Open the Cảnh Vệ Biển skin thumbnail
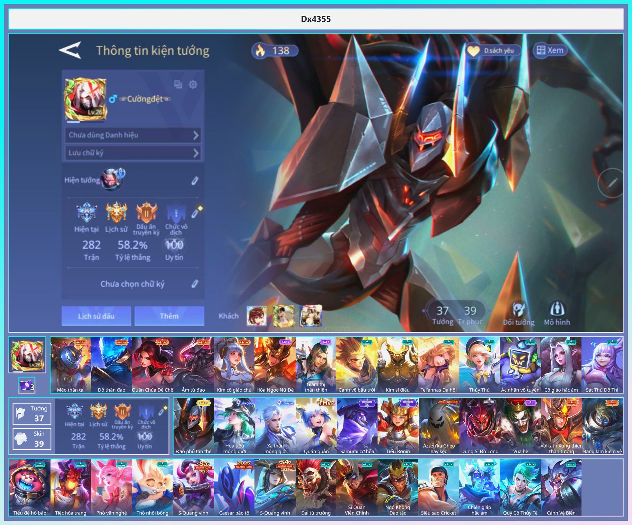Image resolution: width=632 pixels, height=525 pixels. click(561, 487)
